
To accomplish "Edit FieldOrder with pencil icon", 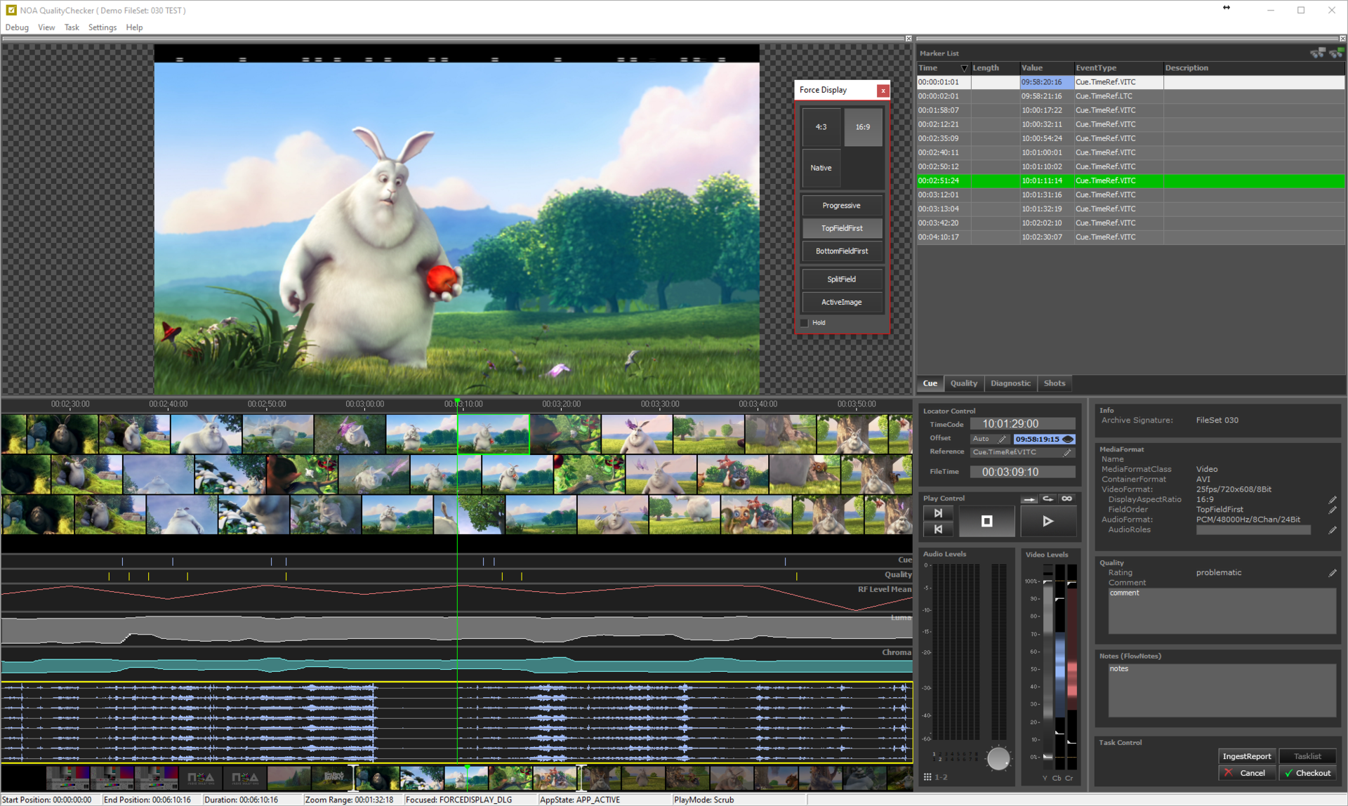I will pos(1333,510).
